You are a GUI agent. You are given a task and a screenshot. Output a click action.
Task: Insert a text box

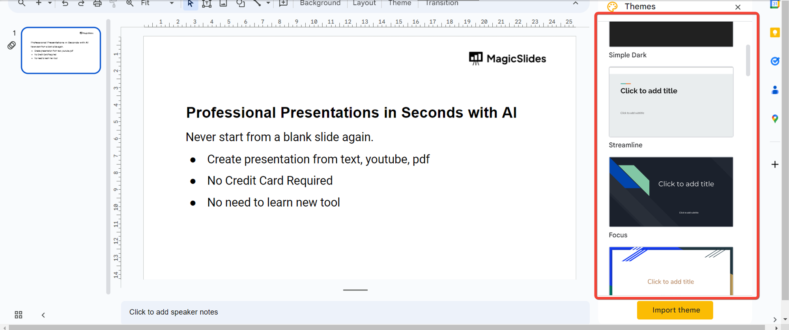point(207,4)
